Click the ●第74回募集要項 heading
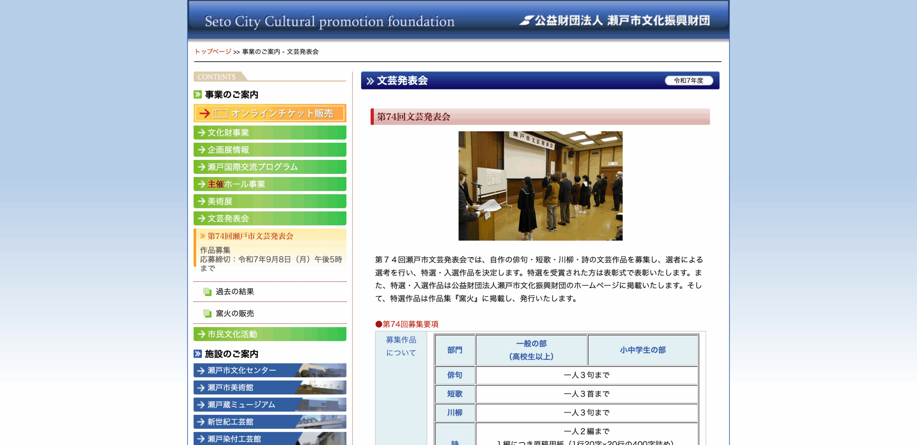Screen dimensions: 917x445 pyautogui.click(x=407, y=324)
